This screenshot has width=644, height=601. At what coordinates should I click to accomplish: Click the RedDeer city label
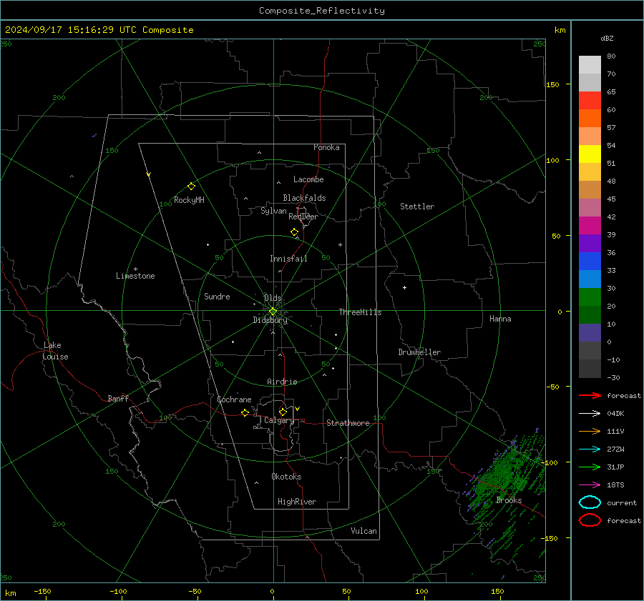[303, 217]
